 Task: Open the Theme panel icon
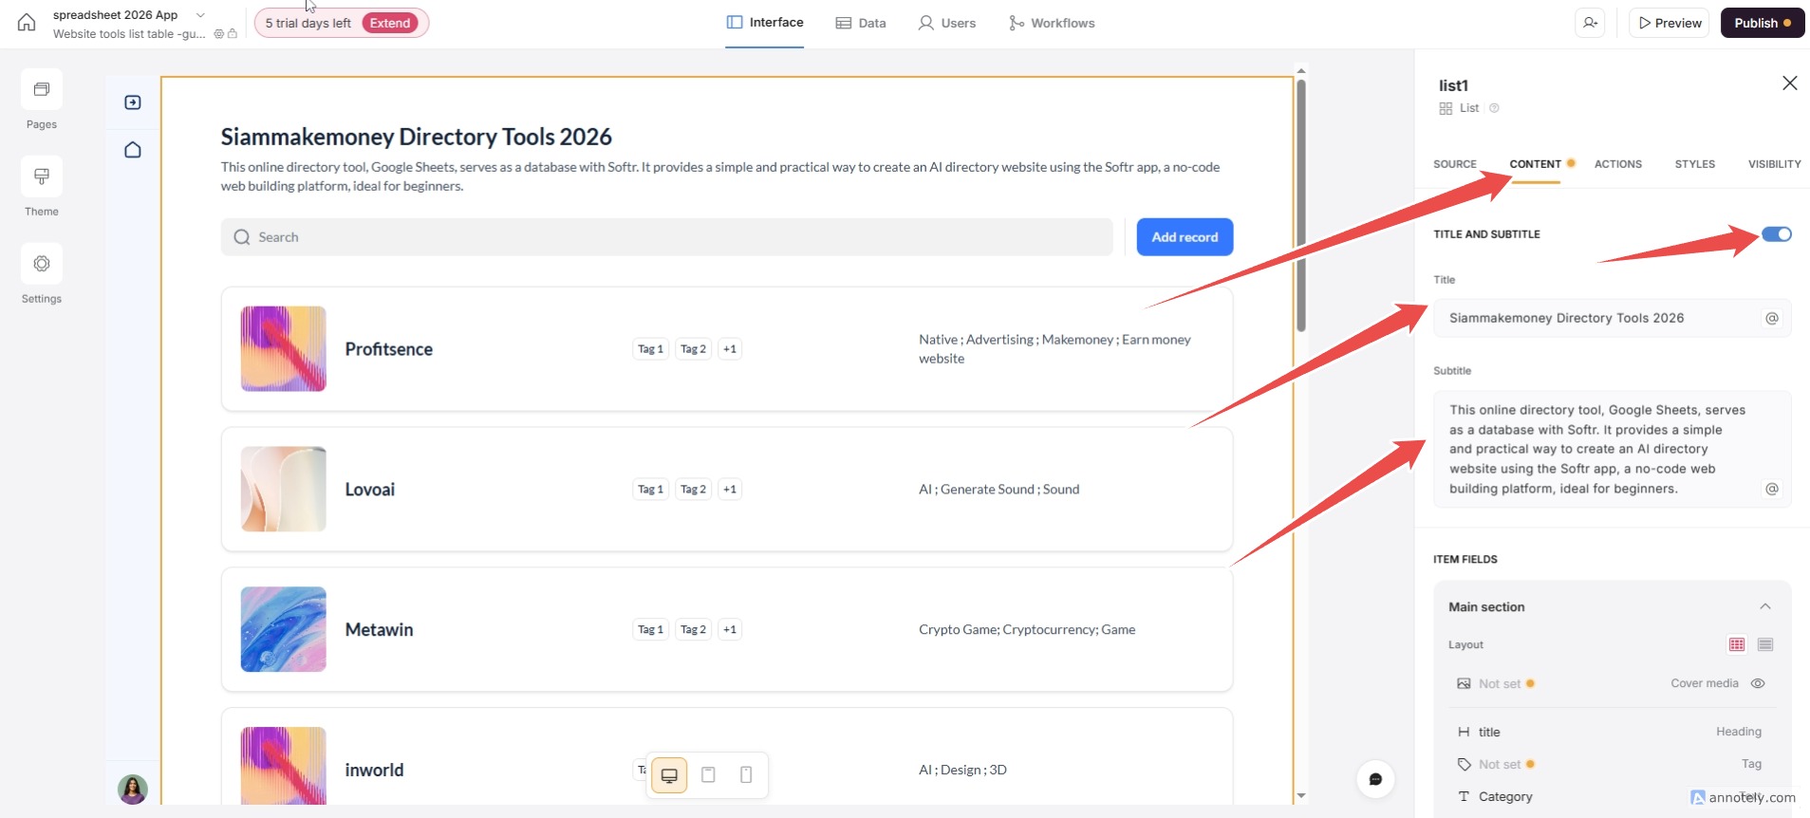[x=42, y=177]
